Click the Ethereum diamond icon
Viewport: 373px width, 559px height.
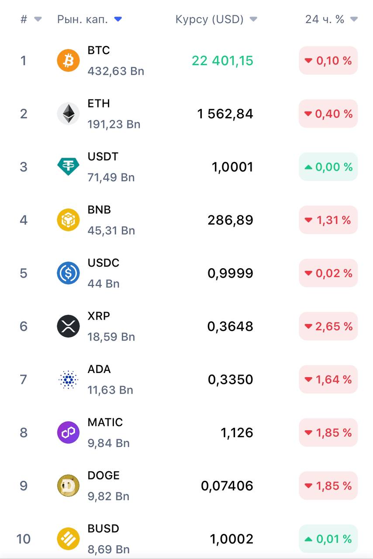(68, 114)
